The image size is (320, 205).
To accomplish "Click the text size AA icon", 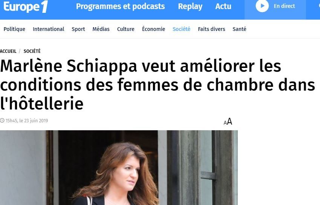I will [x=228, y=122].
